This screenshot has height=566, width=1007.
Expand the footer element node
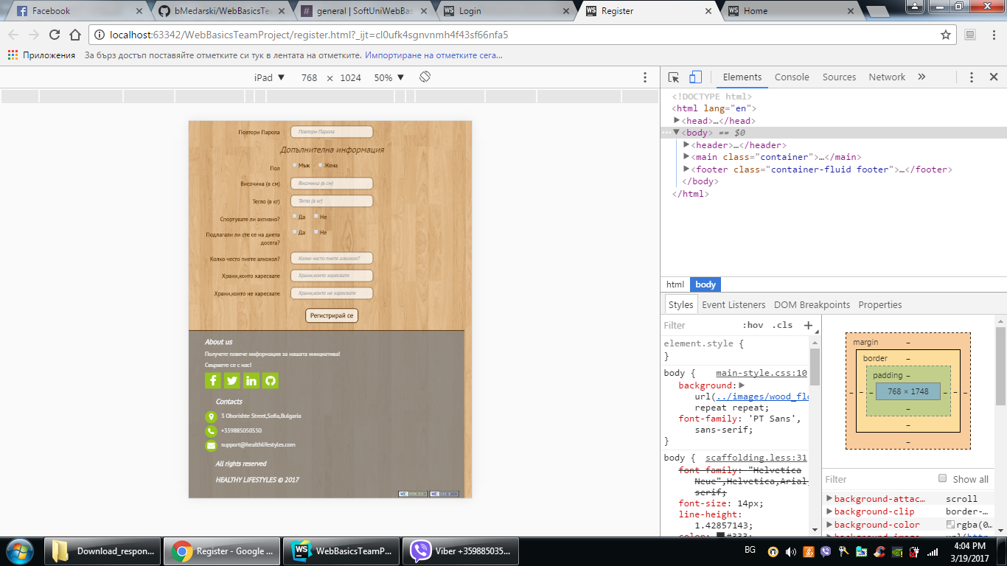pyautogui.click(x=687, y=170)
